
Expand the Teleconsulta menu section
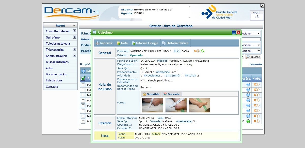coord(74,50)
